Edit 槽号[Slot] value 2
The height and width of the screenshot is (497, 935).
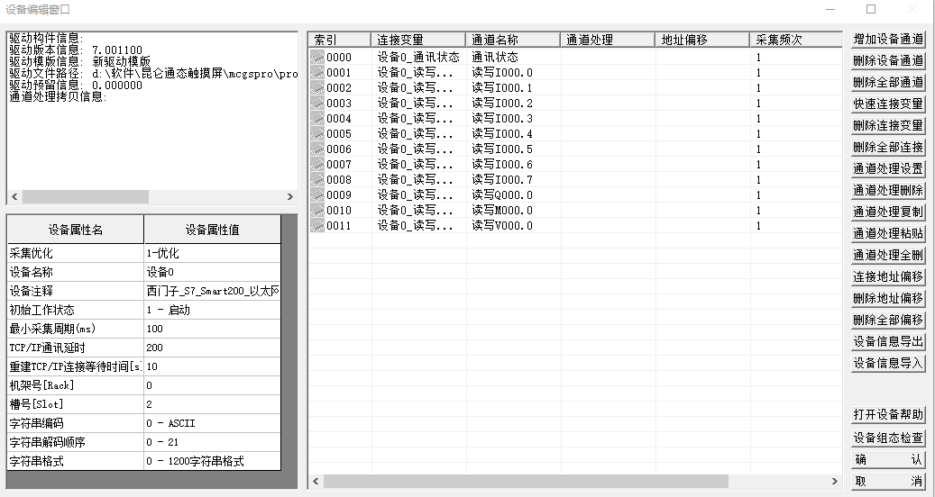coord(212,404)
